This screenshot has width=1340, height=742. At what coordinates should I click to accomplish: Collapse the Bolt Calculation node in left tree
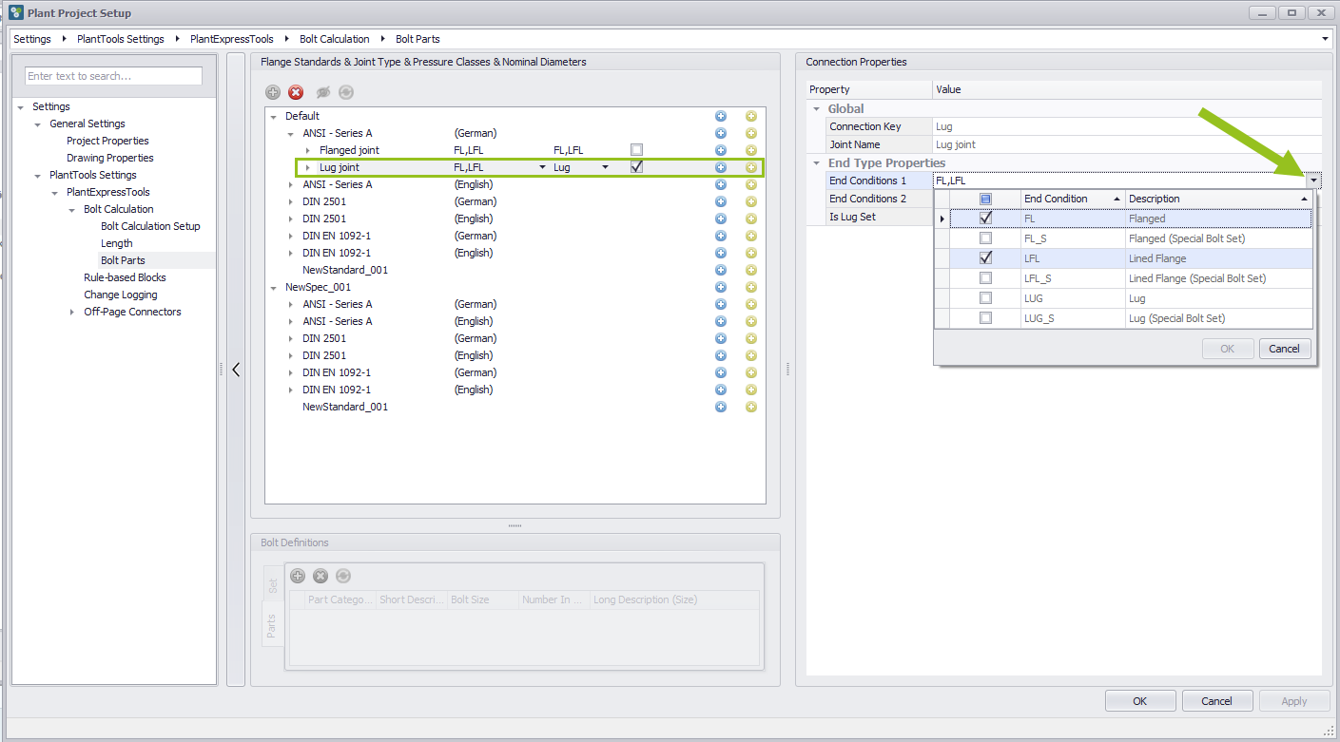(x=72, y=209)
